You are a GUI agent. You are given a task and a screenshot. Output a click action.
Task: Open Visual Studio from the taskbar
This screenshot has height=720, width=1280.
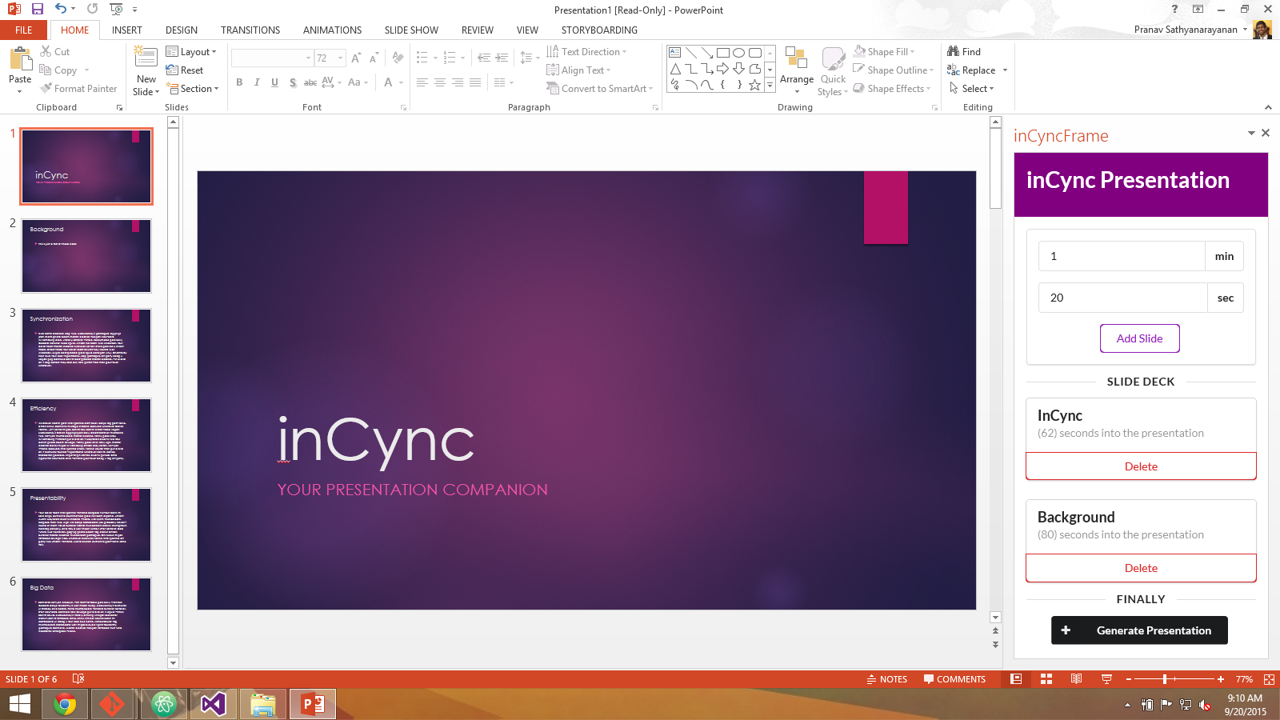(214, 704)
